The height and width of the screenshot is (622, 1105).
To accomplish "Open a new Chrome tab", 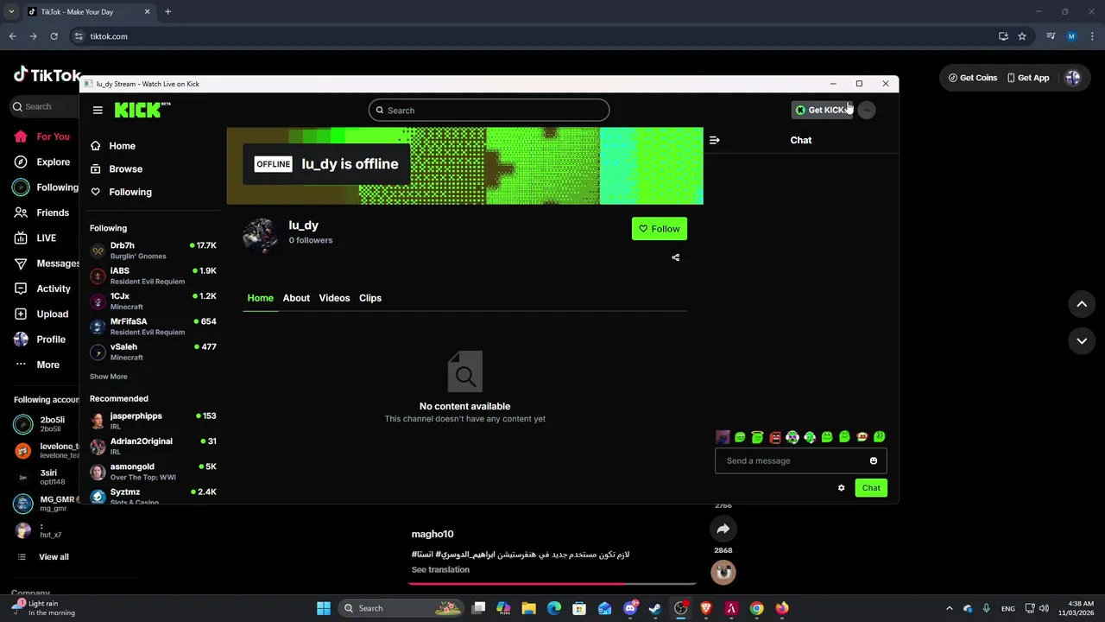I will point(167,12).
